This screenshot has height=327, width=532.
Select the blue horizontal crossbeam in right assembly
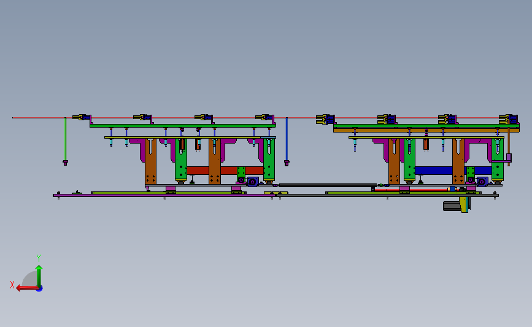click(x=453, y=171)
